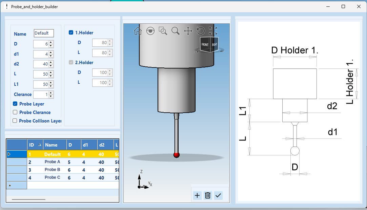Select the Probe C row
Viewport: 367px width, 210px height.
(x=73, y=177)
